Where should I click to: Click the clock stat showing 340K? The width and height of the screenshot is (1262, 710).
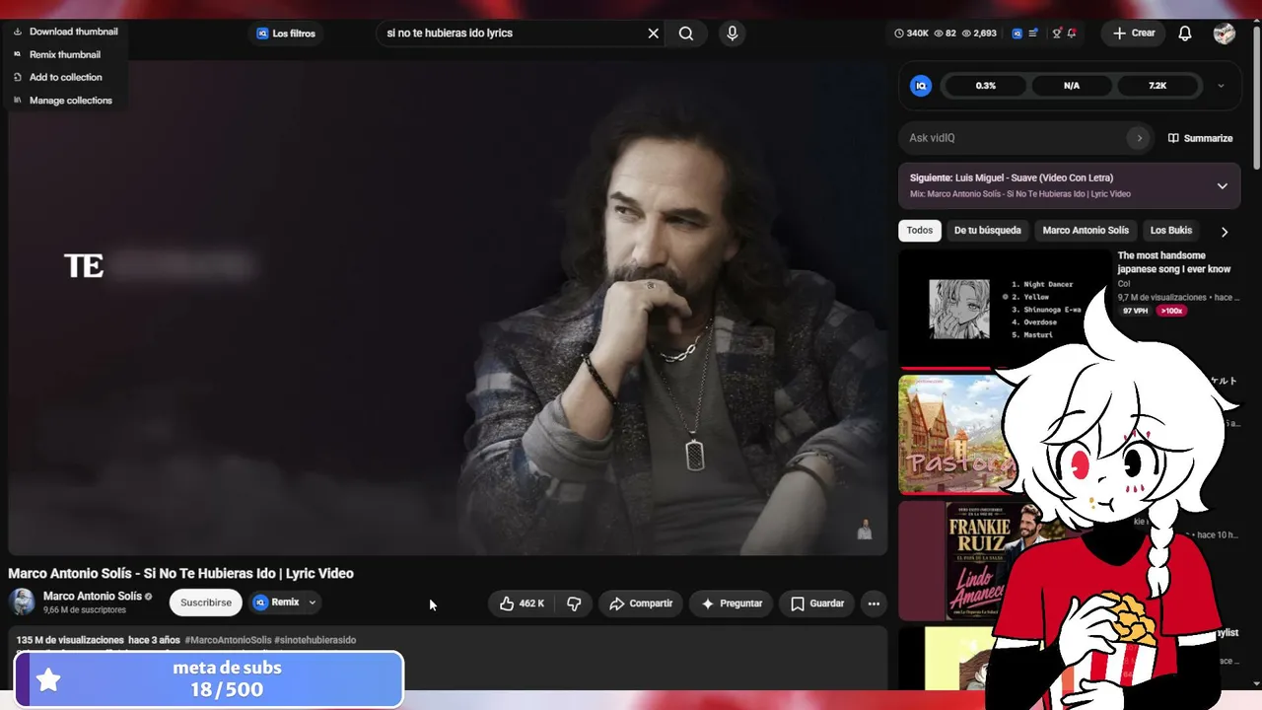click(x=911, y=34)
